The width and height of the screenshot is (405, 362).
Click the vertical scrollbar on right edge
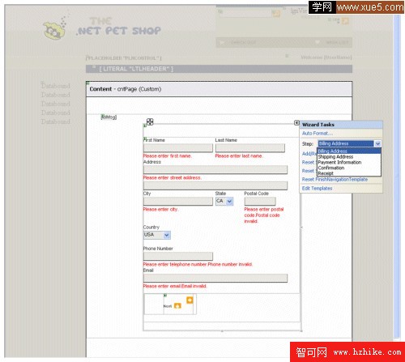tap(397, 176)
